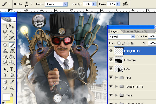Click the Flow 100% field
Viewport: 156px width, 104px height.
tap(112, 4)
